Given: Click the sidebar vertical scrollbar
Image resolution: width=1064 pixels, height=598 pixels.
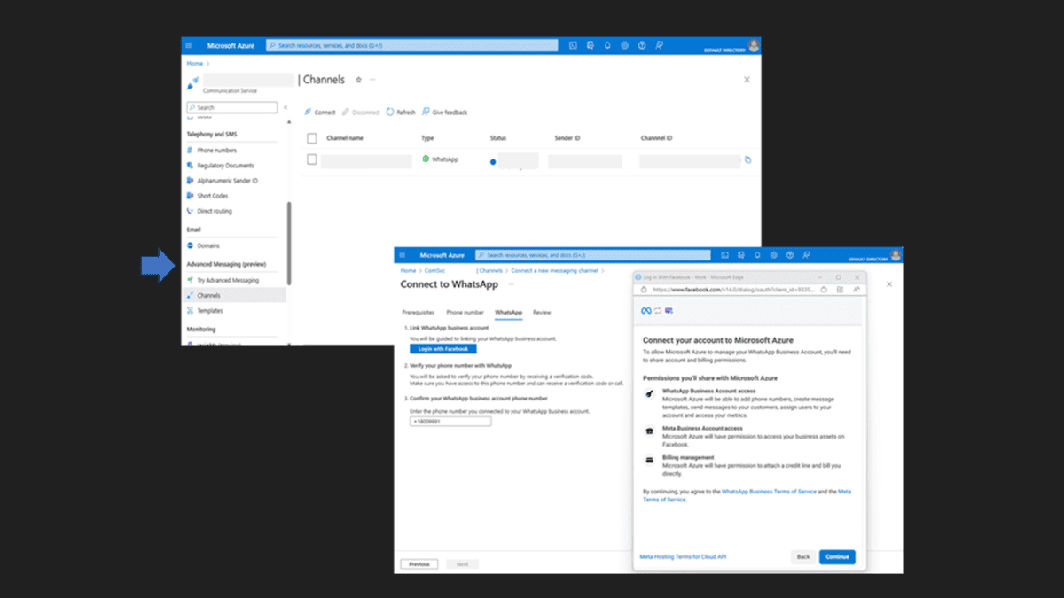Looking at the screenshot, I should coord(289,244).
